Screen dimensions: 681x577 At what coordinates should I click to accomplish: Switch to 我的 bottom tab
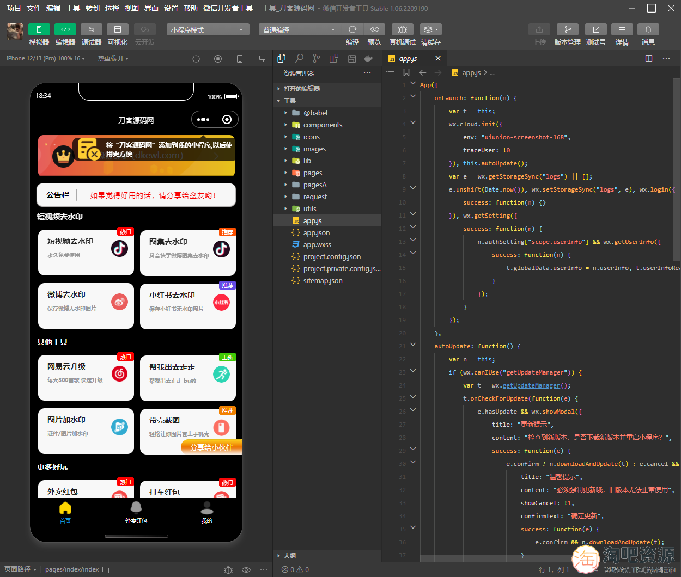207,512
